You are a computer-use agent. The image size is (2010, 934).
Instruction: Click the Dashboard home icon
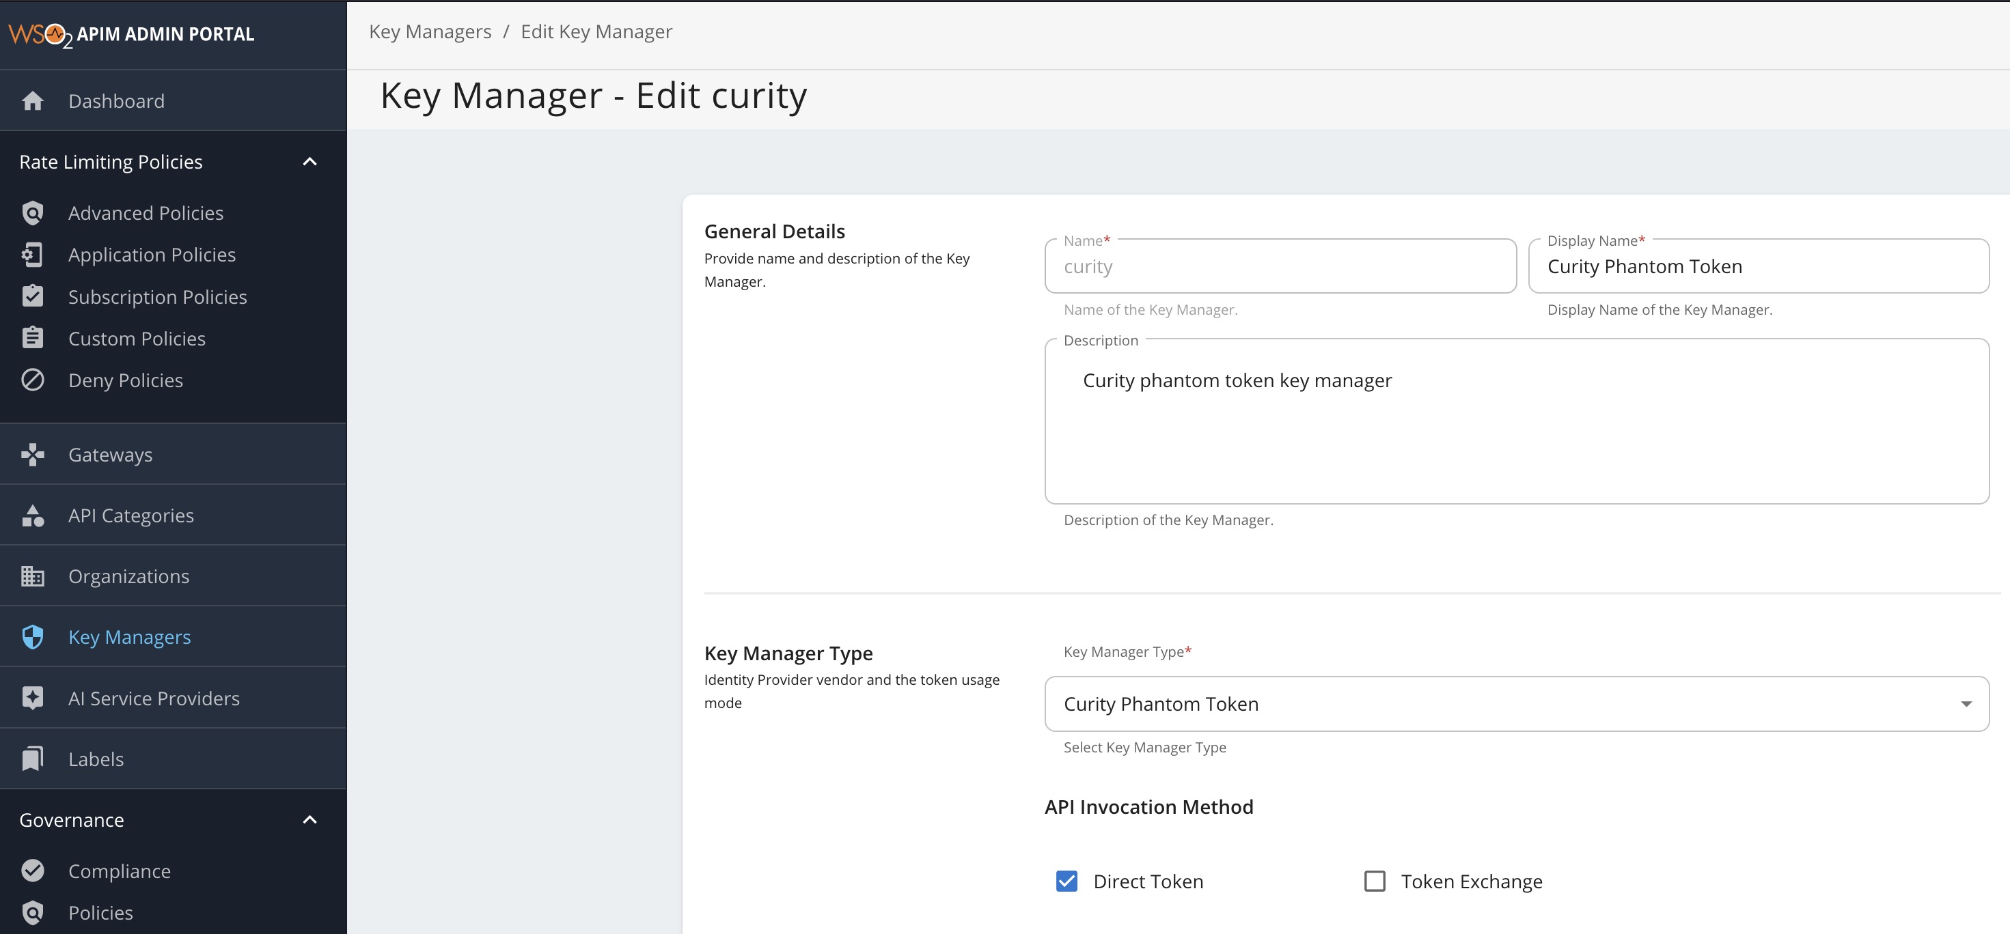(x=33, y=100)
